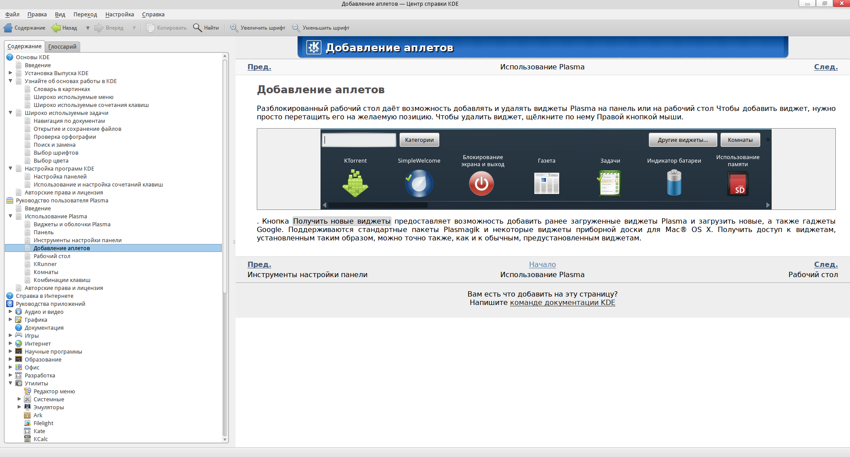
Task: Expand the Научные программы category
Action: (x=11, y=351)
